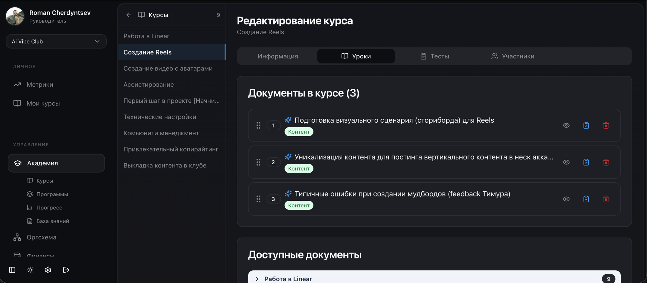The width and height of the screenshot is (647, 283).
Task: Click the clipboard test icon for document 1
Action: tap(586, 125)
